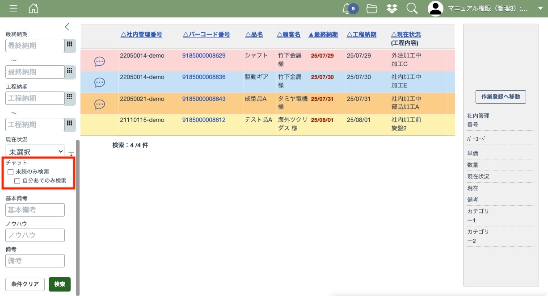
Task: Expand the 現在状況 dropdown showing 未選択
Action: 35,152
